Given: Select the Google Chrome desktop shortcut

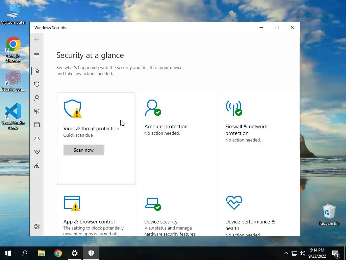Looking at the screenshot, I should pos(13,49).
